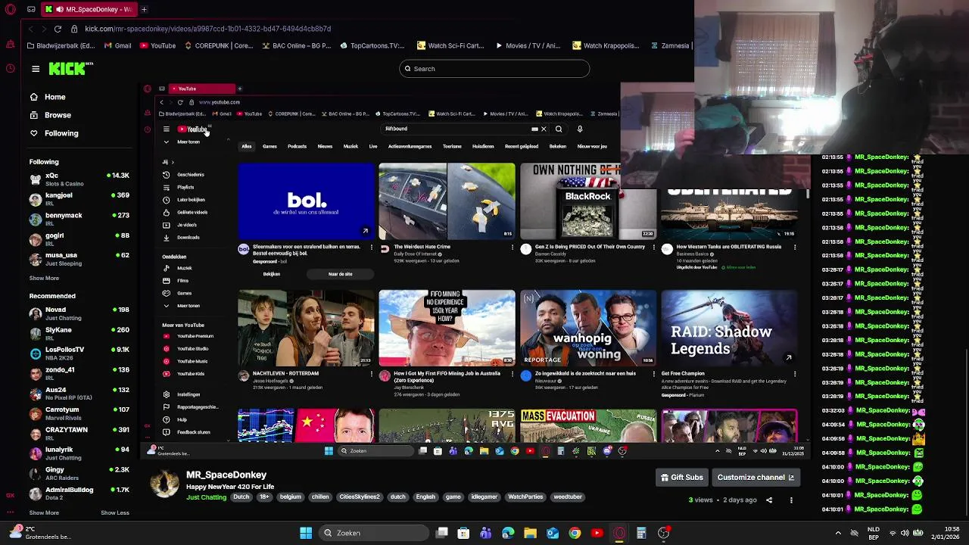Select the idlegamer tag
Image resolution: width=969 pixels, height=545 pixels.
(484, 497)
